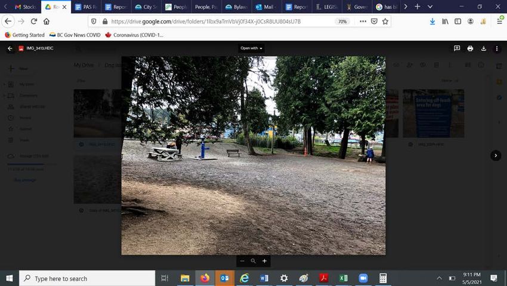Switch to the LEGIS tab
Image resolution: width=507 pixels, height=286 pixels.
(x=326, y=7)
